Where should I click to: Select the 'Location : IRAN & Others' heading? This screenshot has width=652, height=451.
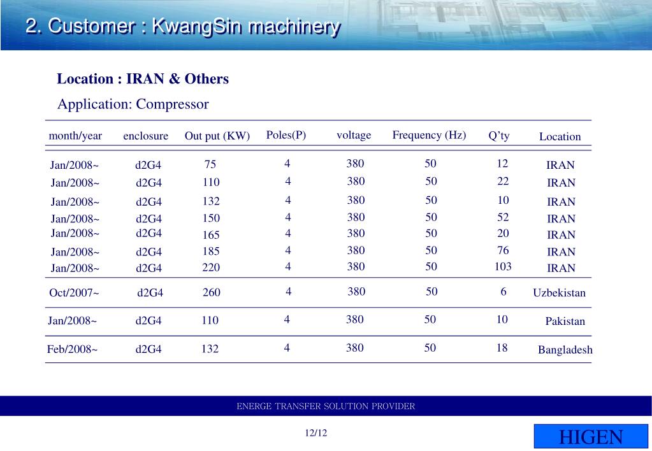tap(143, 78)
